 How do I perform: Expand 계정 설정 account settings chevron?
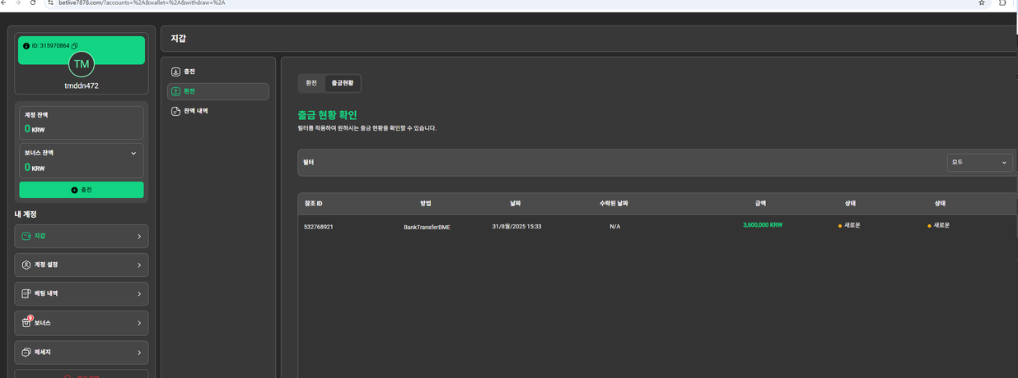pos(138,265)
